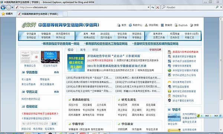This screenshot has width=223, height=134.
Task: Click the 搜索 search icon in header
Action: [191, 25]
